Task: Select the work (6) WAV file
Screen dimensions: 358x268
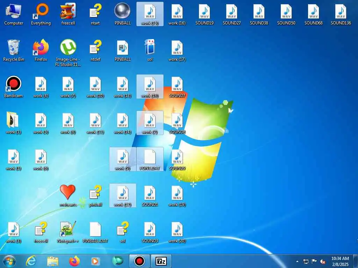Action: pyautogui.click(x=41, y=159)
